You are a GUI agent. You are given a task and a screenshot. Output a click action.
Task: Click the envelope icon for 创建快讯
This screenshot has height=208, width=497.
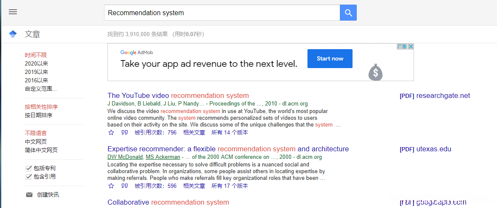click(29, 195)
